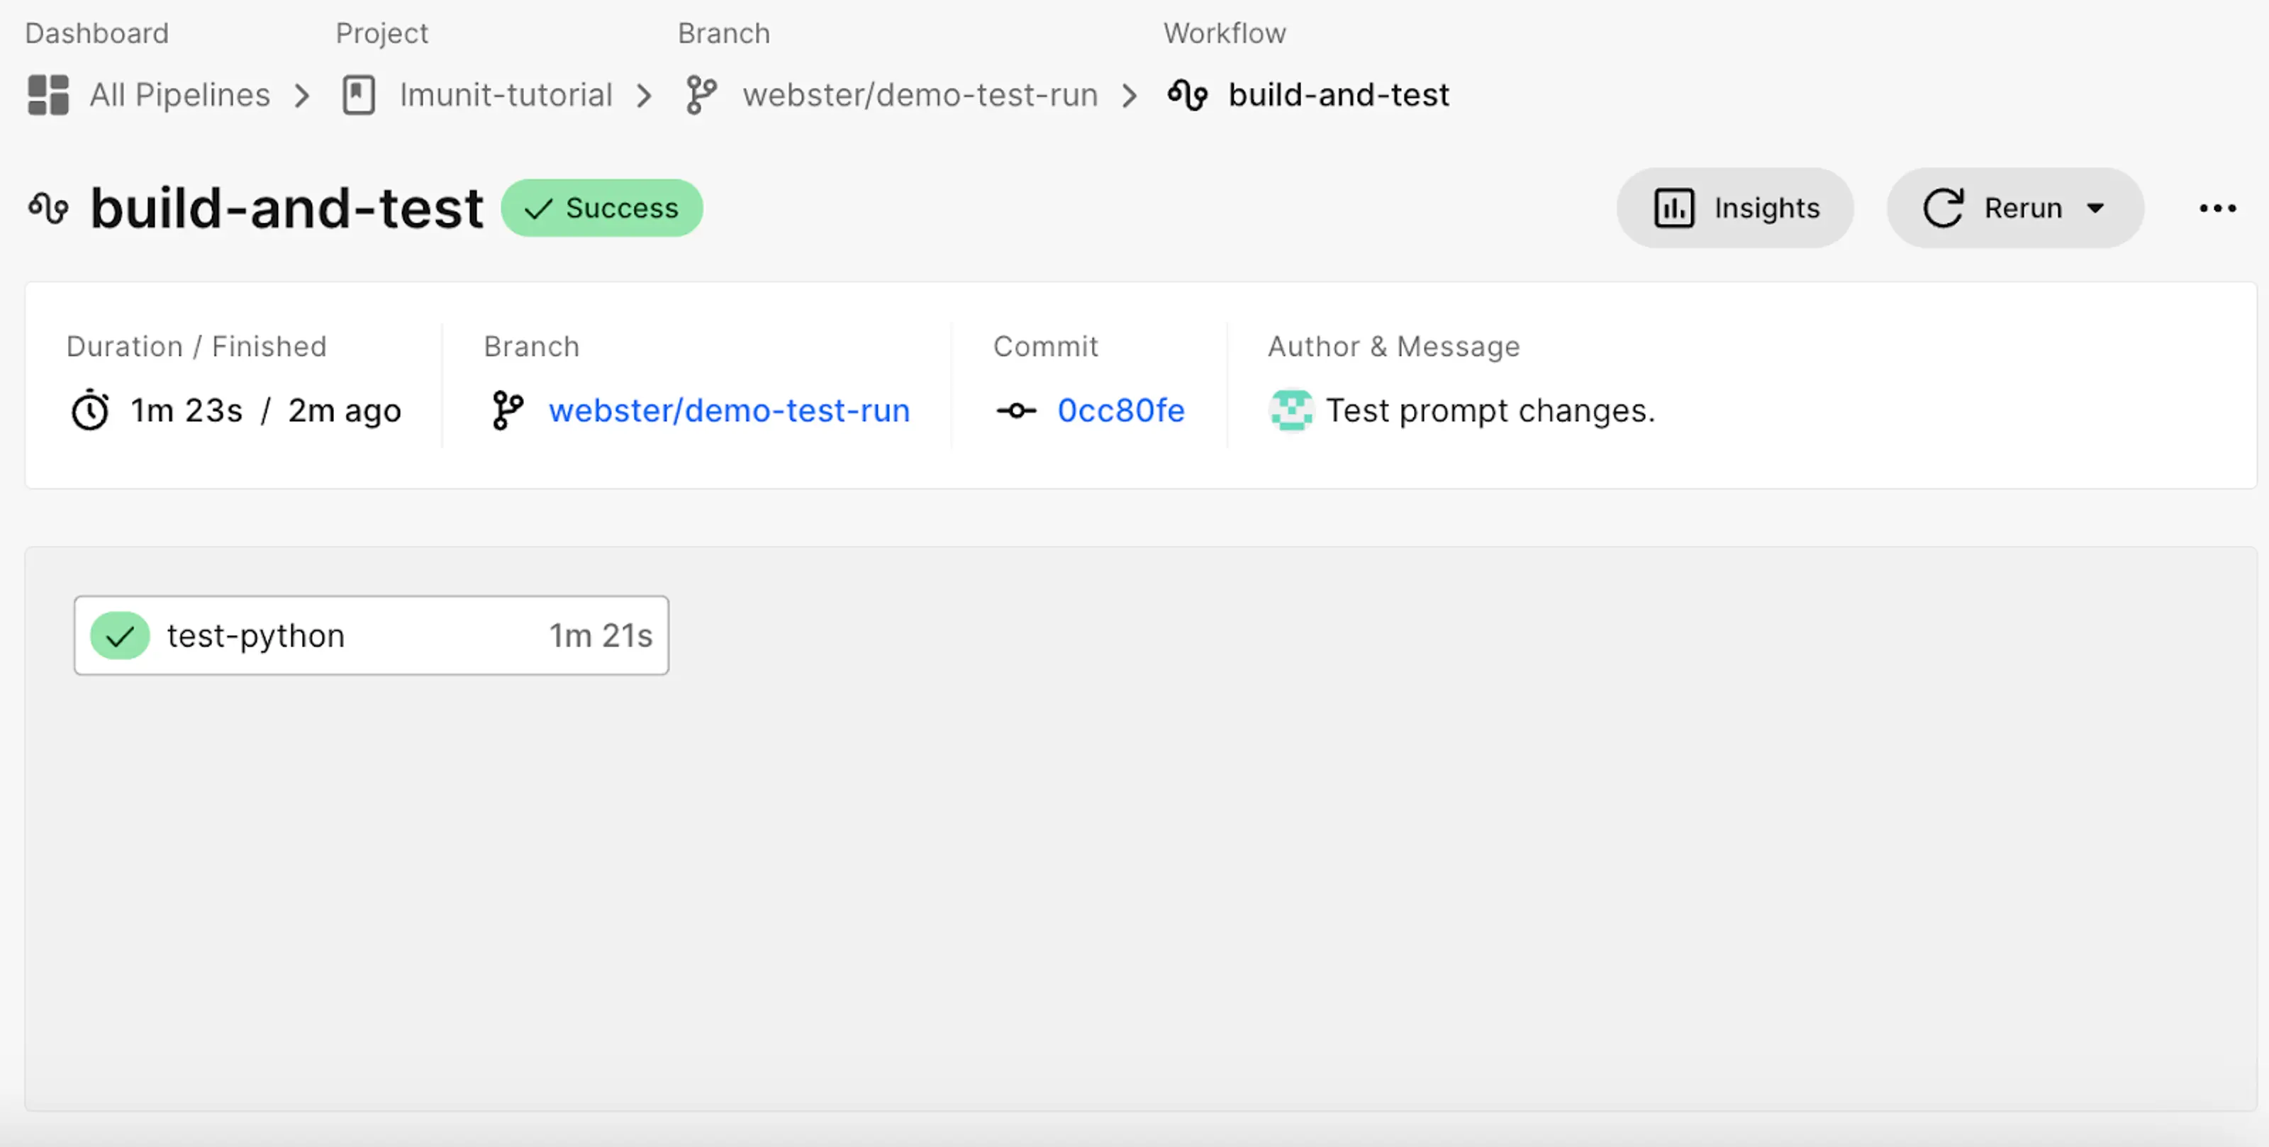
Task: Go to All Pipelines breadcrumb
Action: tap(179, 95)
